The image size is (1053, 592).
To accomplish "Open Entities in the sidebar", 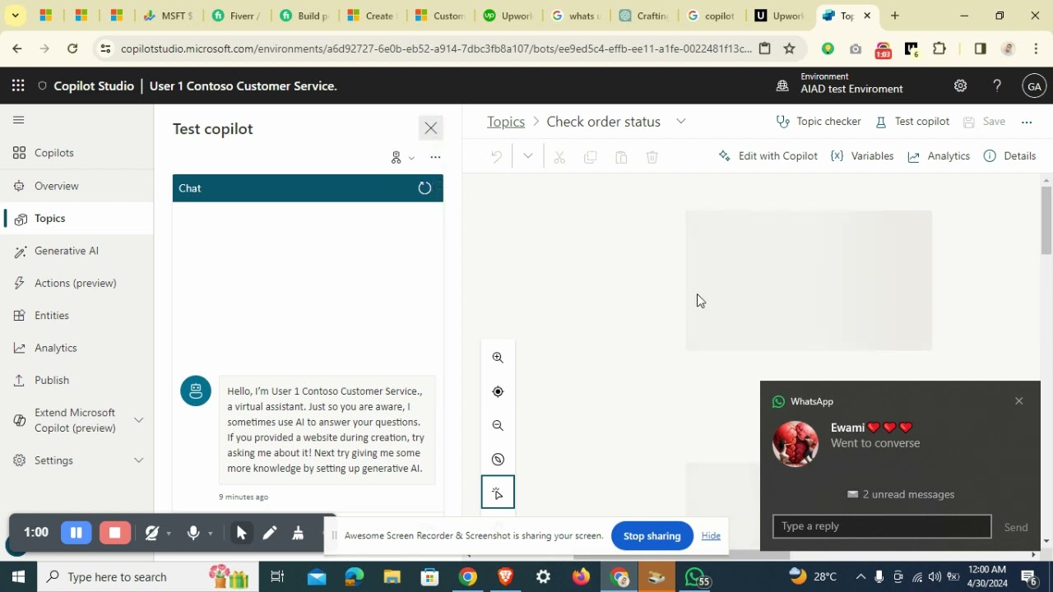I will 77,316.
